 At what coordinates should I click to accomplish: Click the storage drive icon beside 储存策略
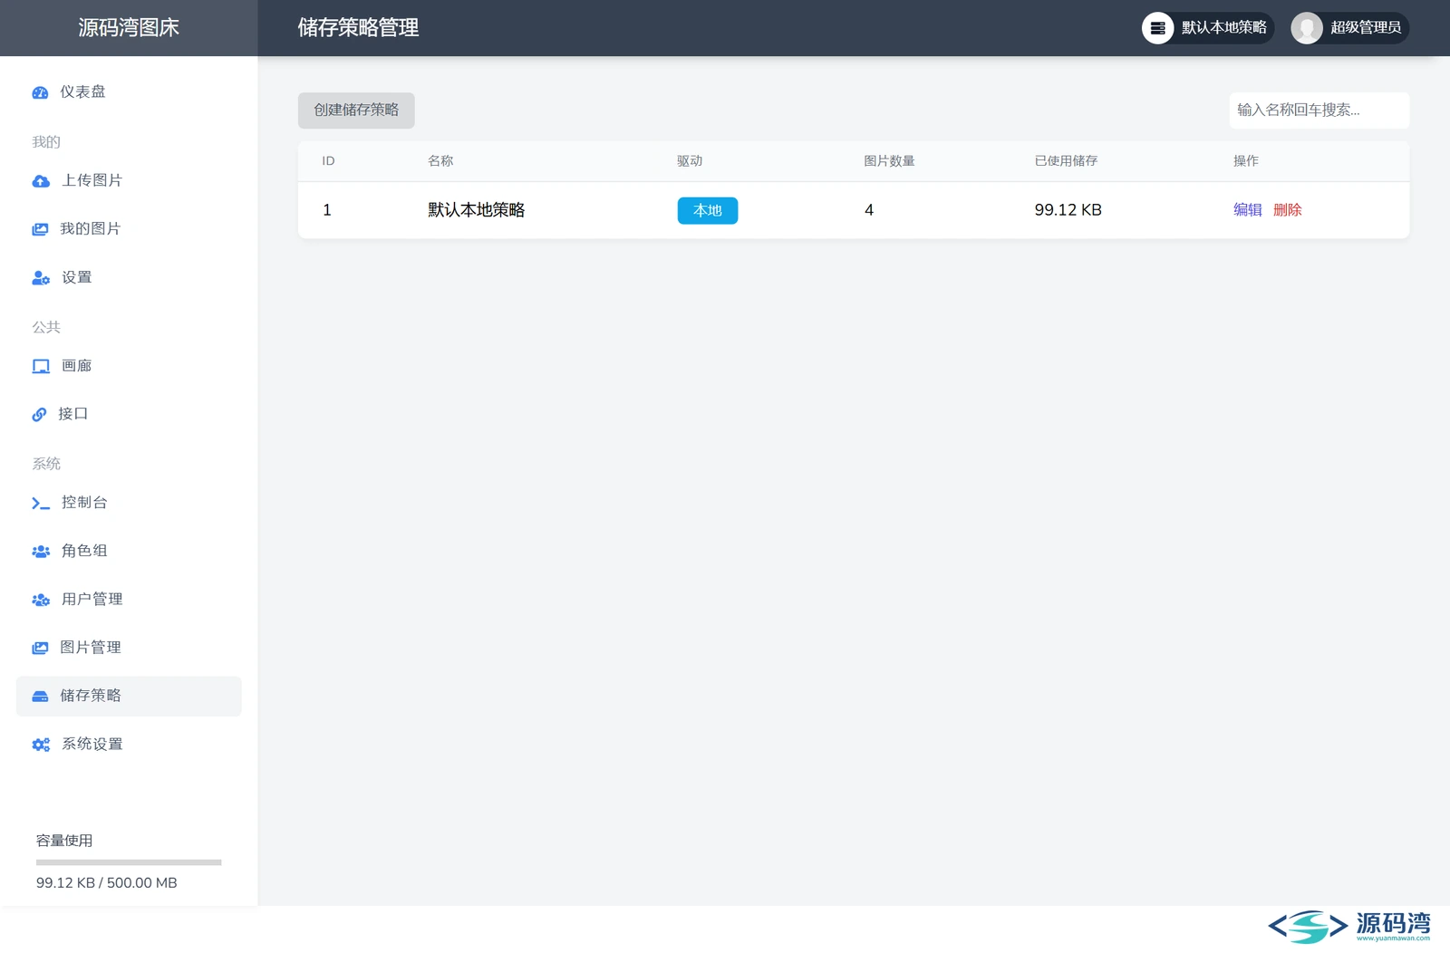pos(40,697)
